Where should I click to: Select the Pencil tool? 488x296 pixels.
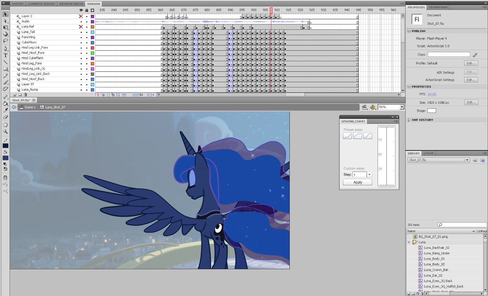pos(5,76)
